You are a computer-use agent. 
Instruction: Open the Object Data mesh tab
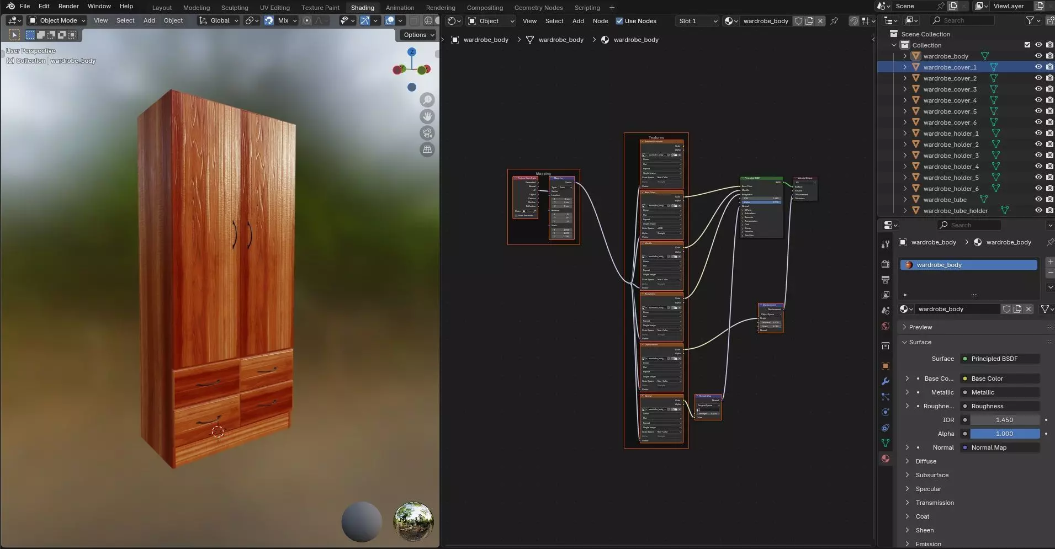886,443
